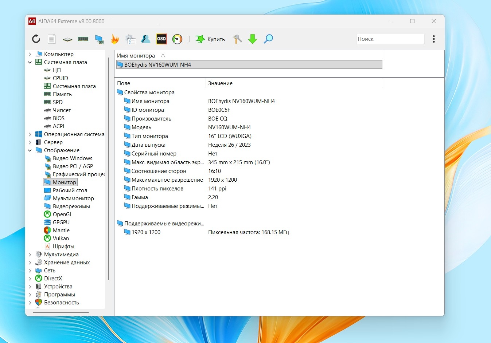Screen dimensions: 491x343
Task: Expand the Хранение данных node
Action: [x=30, y=263]
